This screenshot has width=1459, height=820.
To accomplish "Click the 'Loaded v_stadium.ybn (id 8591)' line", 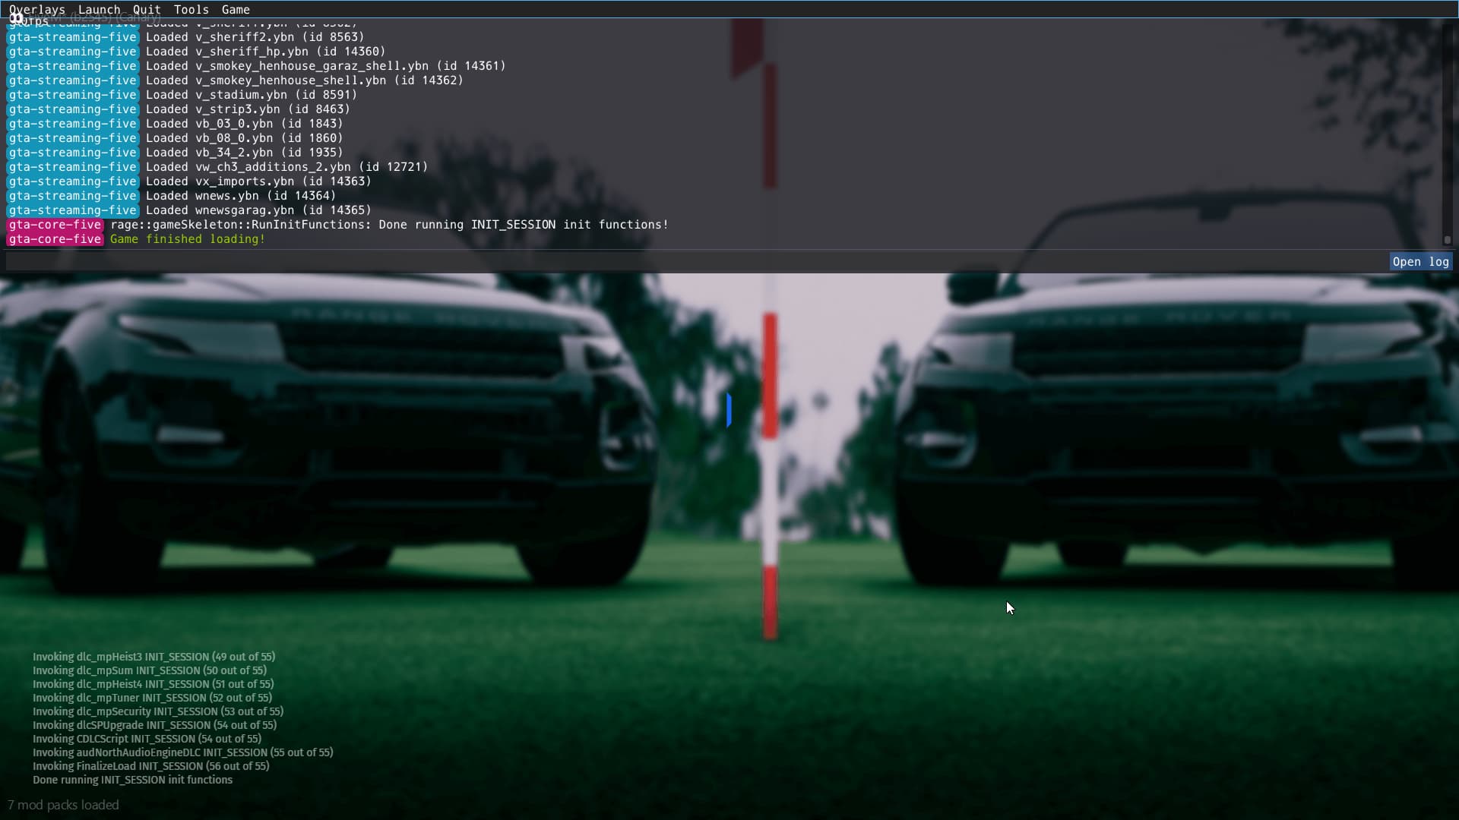I will 252,95.
